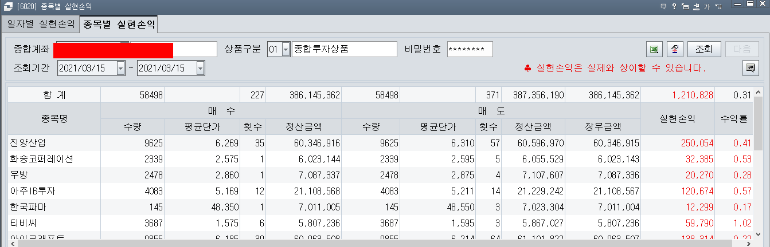The image size is (770, 247).
Task: Click the pin window icon in title bar
Action: tap(696, 6)
